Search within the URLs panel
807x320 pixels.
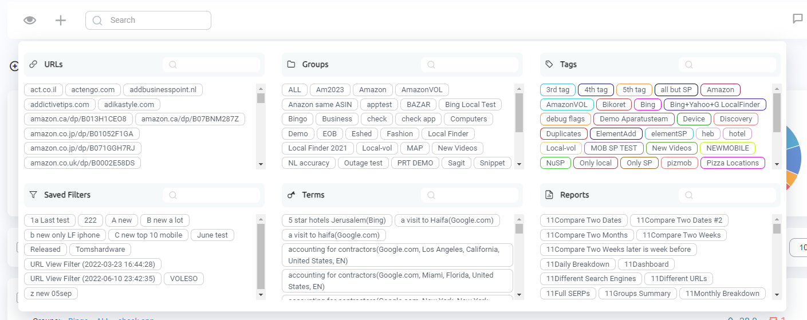tap(211, 65)
